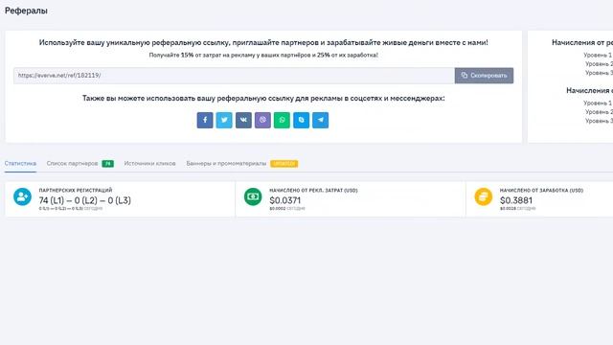Image resolution: width=613 pixels, height=345 pixels.
Task: Click the Скопировать copy button
Action: (484, 76)
